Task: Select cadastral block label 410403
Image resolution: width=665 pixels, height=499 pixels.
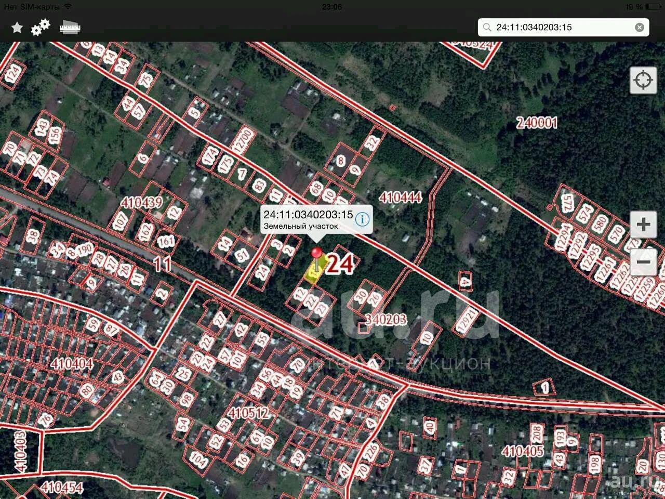Action: coord(20,451)
